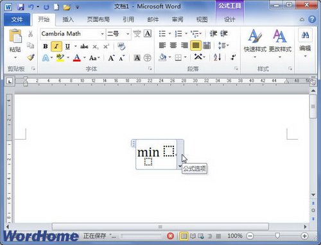Click the Redo icon in quick access toolbar
321x245 pixels.
tap(46, 7)
